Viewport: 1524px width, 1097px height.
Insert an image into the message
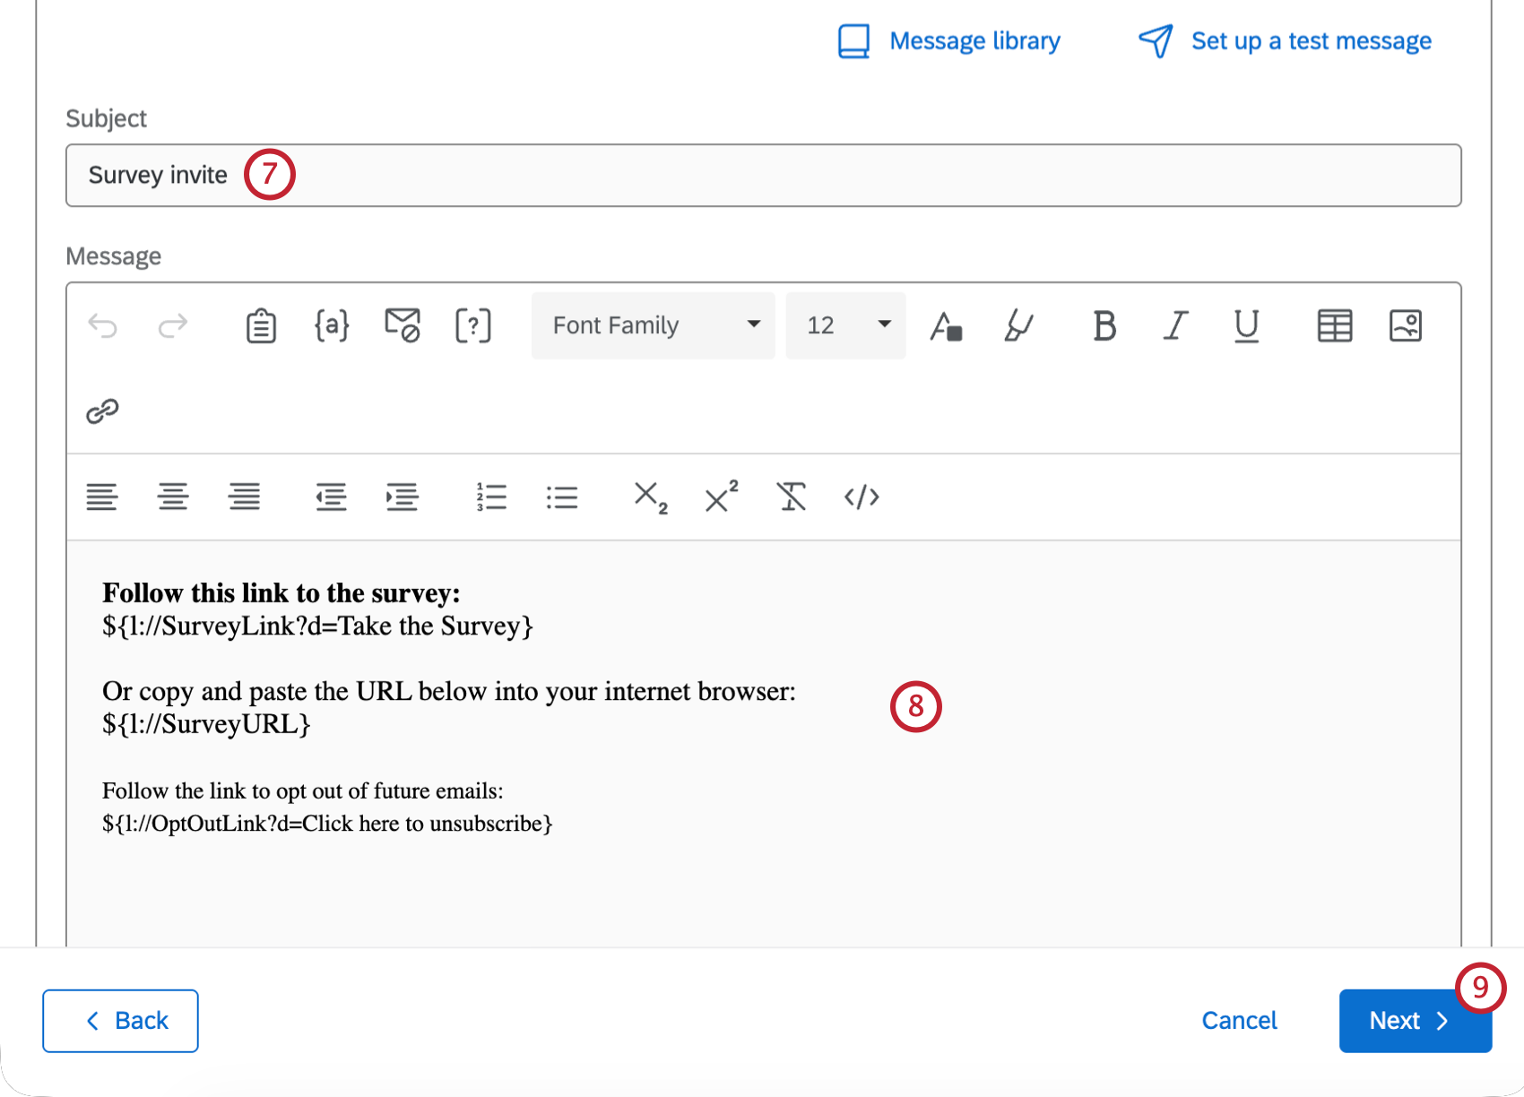coord(1406,325)
